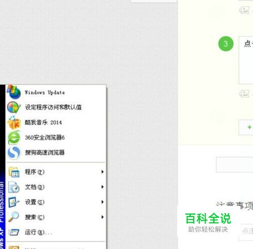Expand the 文档(D) submenu arrow
Screen dimensions: 253x249
coord(102,187)
